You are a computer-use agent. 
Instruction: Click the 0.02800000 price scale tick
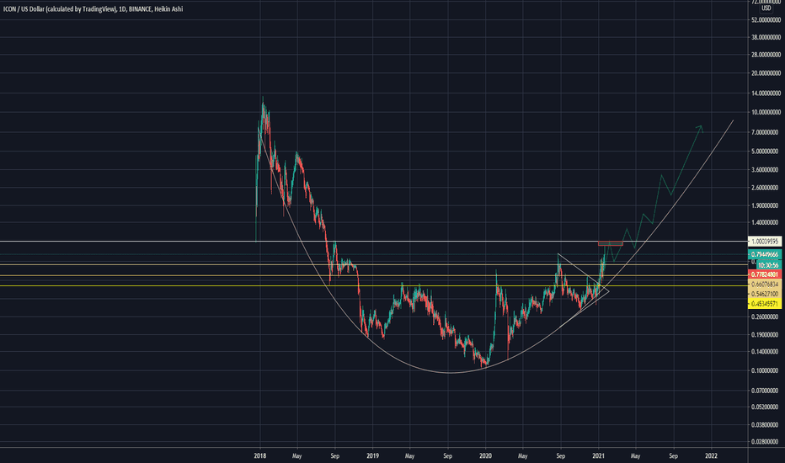[766, 441]
